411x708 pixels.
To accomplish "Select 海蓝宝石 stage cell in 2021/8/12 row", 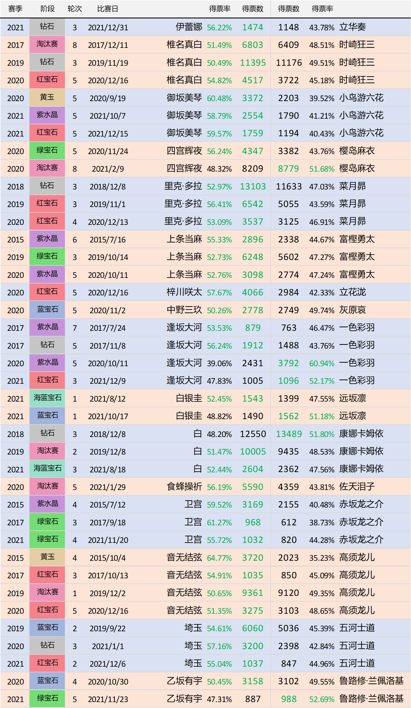I will [x=47, y=398].
